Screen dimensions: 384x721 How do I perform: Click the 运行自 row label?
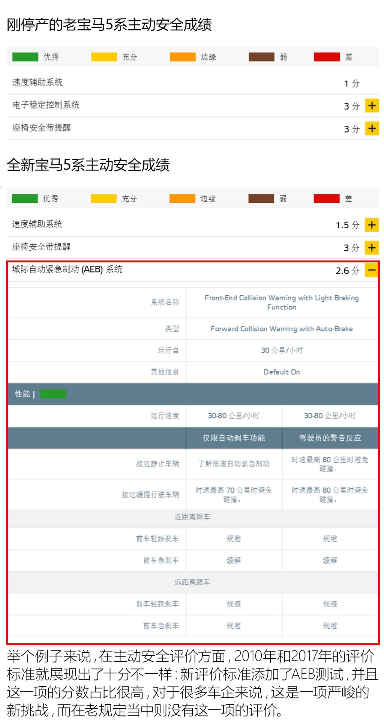click(x=168, y=351)
